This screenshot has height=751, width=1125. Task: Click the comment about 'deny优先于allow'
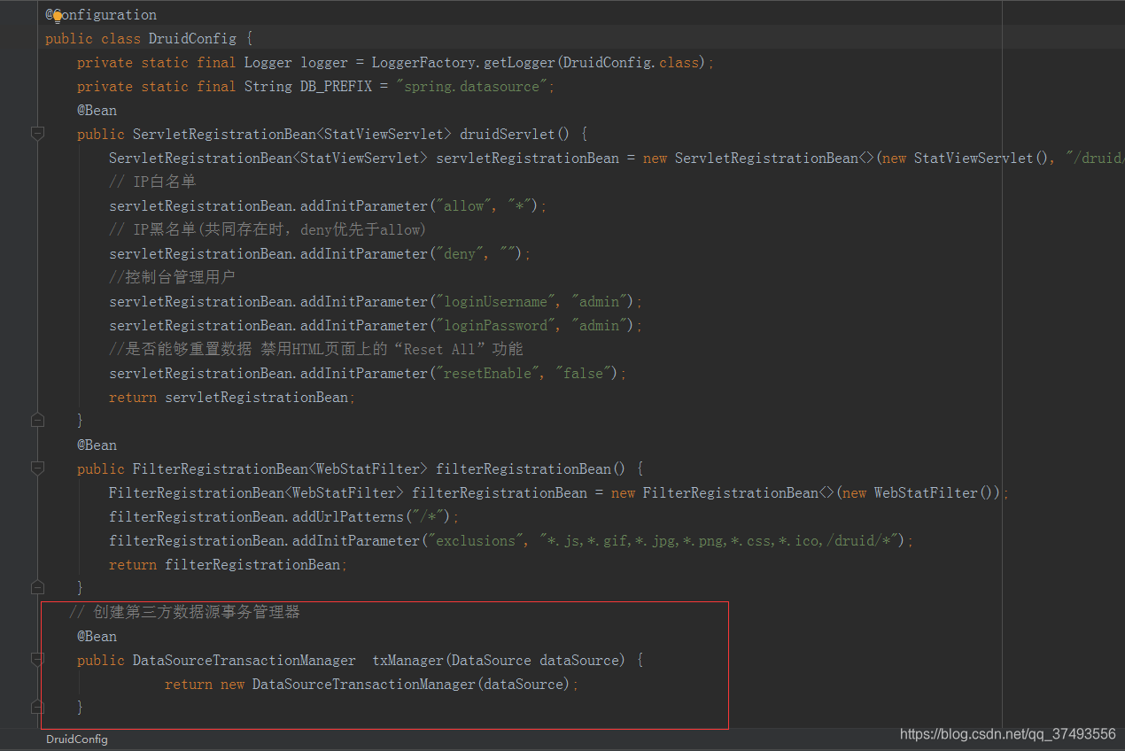click(268, 230)
